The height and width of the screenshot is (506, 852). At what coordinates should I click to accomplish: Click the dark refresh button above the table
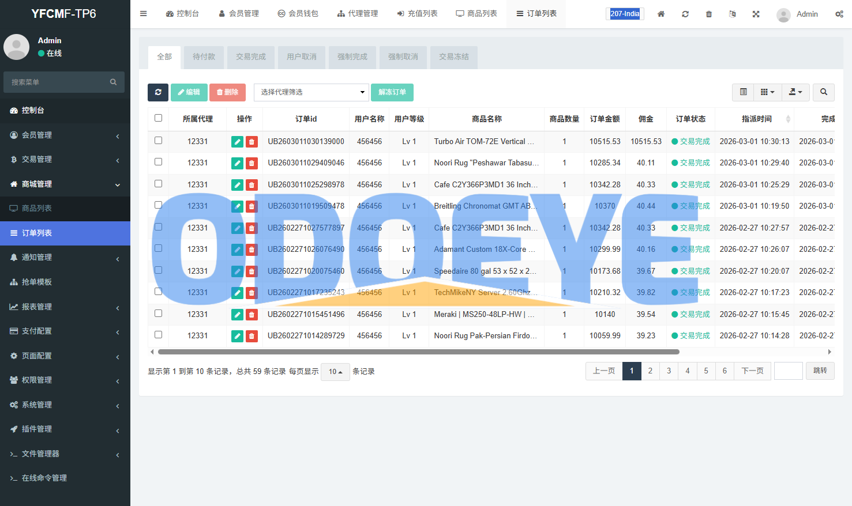coord(157,92)
